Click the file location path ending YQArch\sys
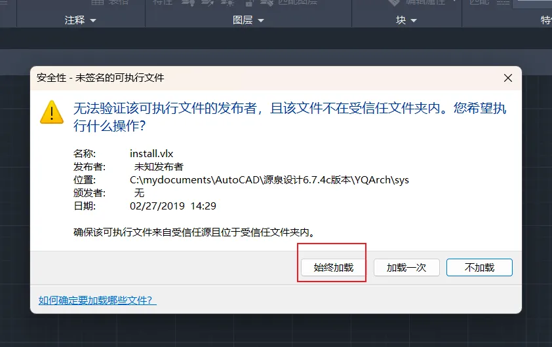This screenshot has height=347, width=552. coord(269,180)
